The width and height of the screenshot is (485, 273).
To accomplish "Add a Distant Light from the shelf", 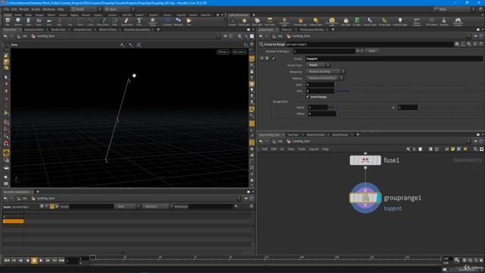I will [x=315, y=22].
